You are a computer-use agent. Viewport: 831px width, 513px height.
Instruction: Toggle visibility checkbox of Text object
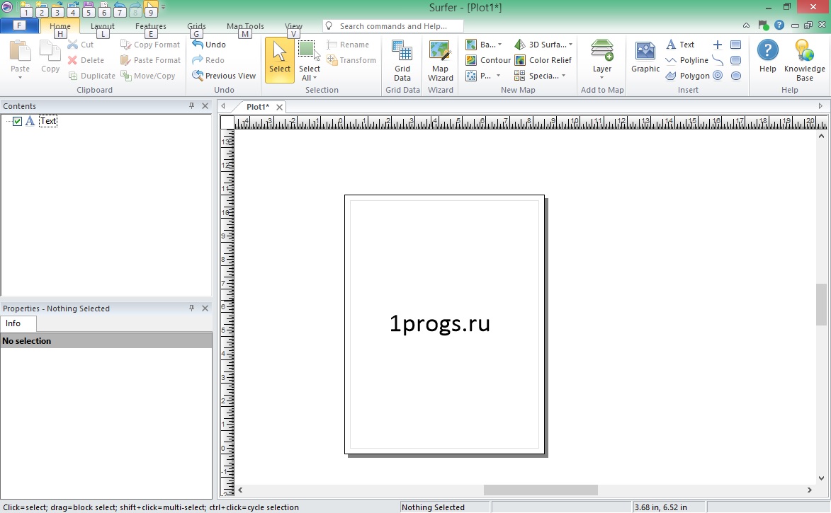[x=18, y=121]
